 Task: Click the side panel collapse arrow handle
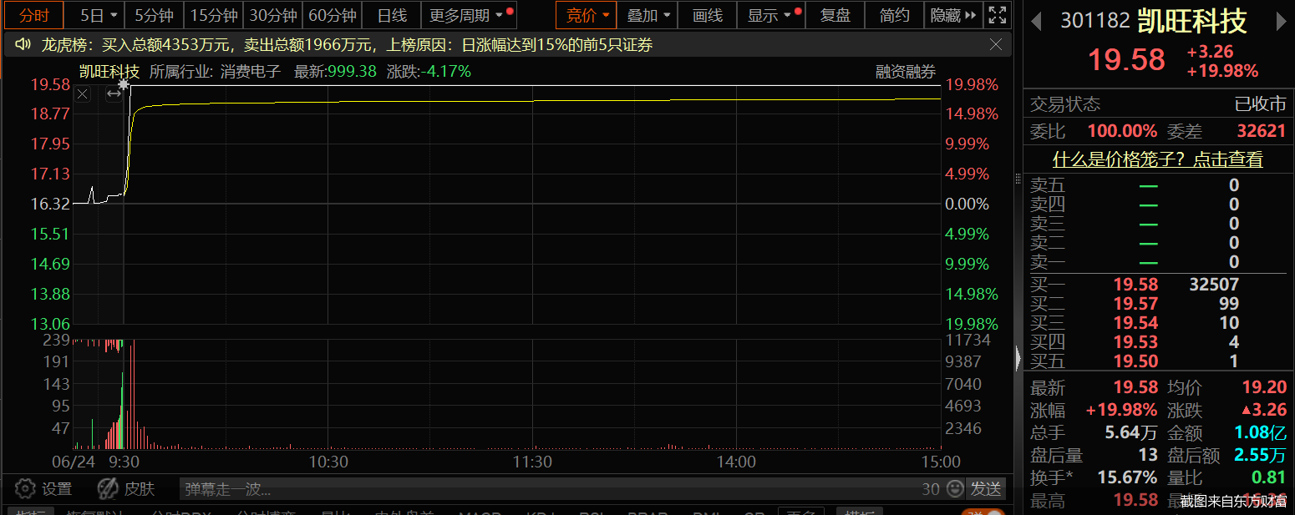click(1018, 359)
